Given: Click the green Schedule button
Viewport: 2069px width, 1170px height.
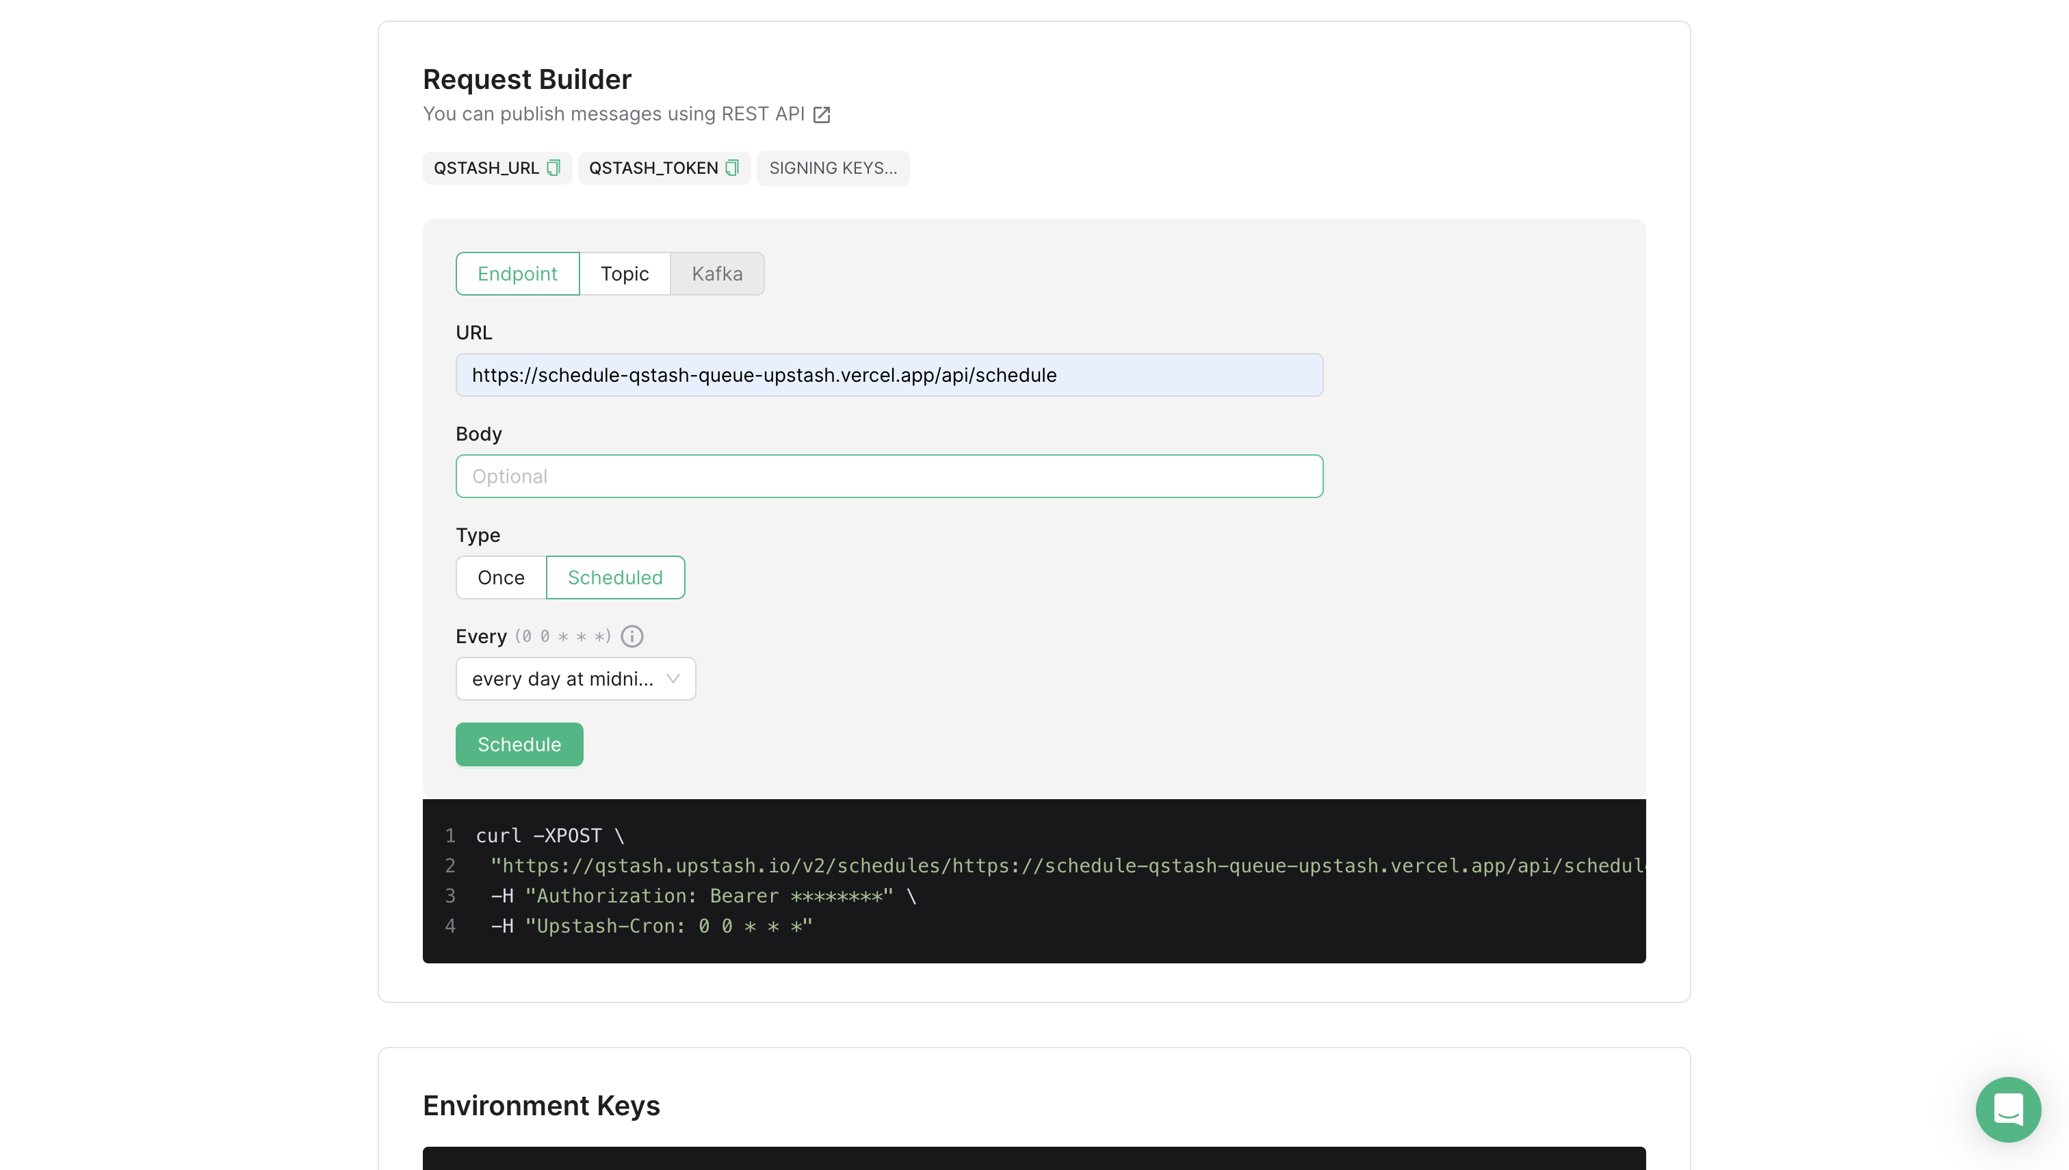Looking at the screenshot, I should coord(518,744).
